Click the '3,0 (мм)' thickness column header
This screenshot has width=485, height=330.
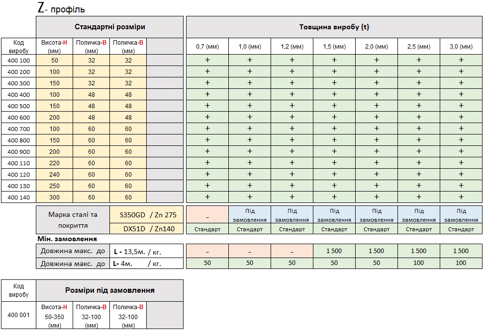461,47
